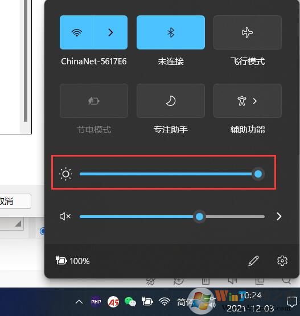Click the 未连接 Bluetooth status label
300x316 pixels.
pyautogui.click(x=171, y=61)
